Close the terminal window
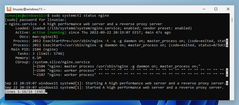The image size is (239, 105). click(228, 9)
